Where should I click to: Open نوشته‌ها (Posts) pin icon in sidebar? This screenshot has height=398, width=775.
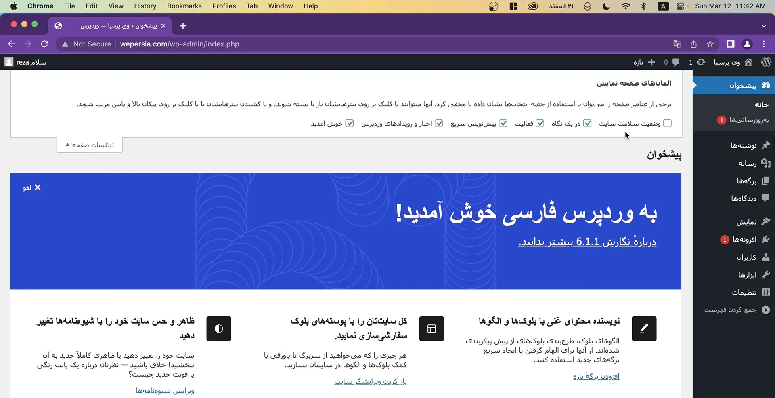click(x=766, y=145)
